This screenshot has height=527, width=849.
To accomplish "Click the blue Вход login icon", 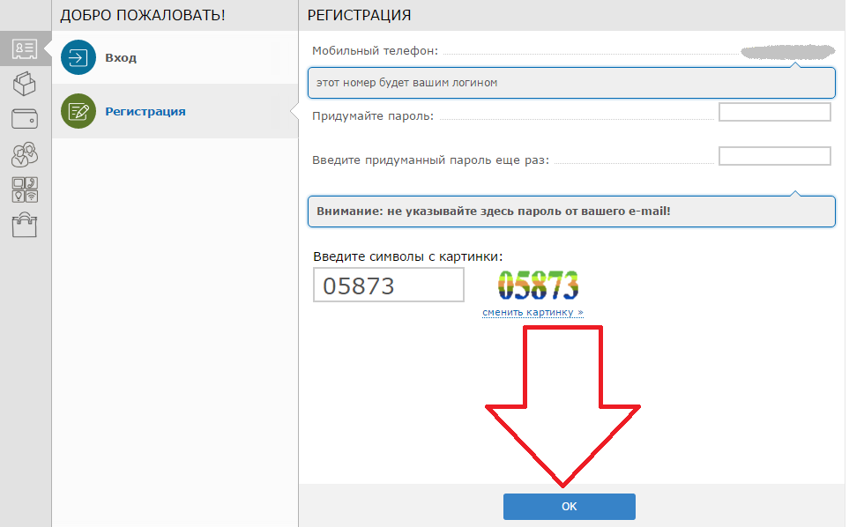I will point(78,57).
